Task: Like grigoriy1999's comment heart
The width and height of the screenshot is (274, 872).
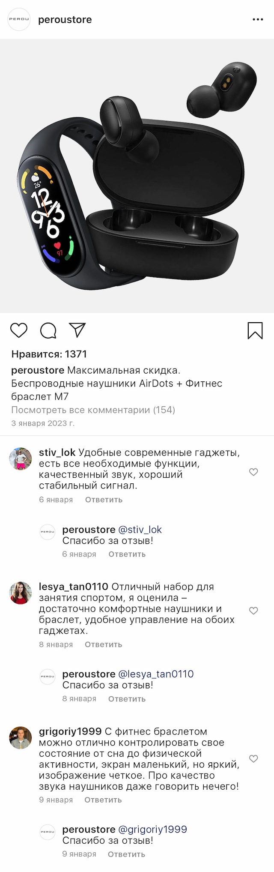Action: (253, 758)
